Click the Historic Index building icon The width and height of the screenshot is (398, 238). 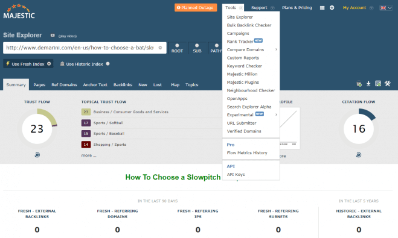pyautogui.click(x=62, y=64)
